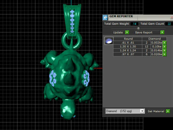
Task: Click the turtle pendant's bail gems in viewport
Action: click(72, 21)
